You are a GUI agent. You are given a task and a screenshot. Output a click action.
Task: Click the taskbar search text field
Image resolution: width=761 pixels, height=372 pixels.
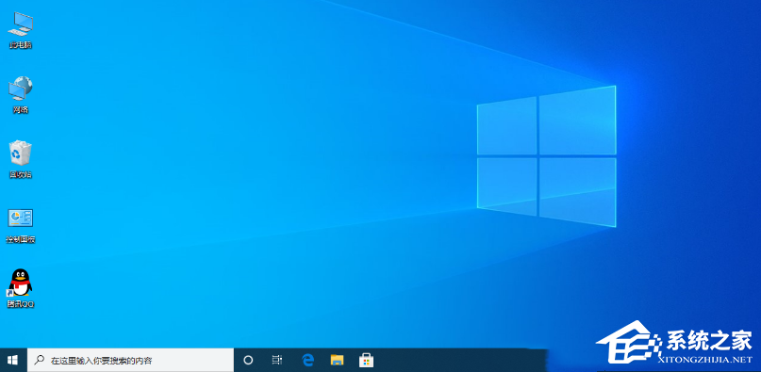130,360
